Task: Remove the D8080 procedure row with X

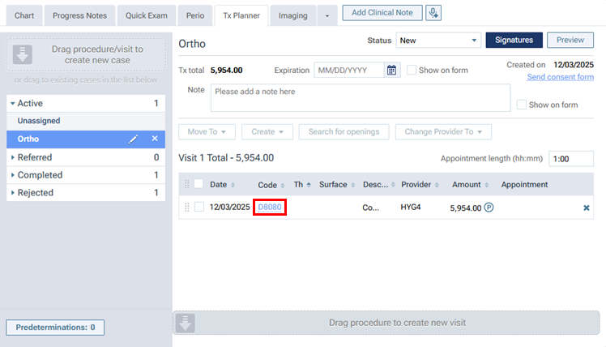Action: [587, 208]
